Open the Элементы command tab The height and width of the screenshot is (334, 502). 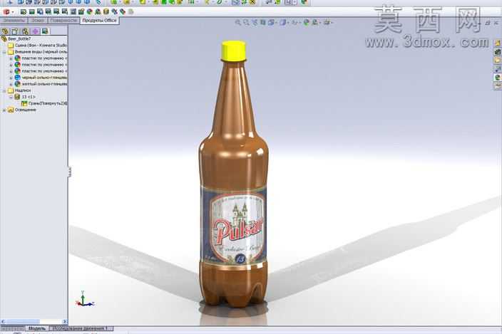click(14, 20)
